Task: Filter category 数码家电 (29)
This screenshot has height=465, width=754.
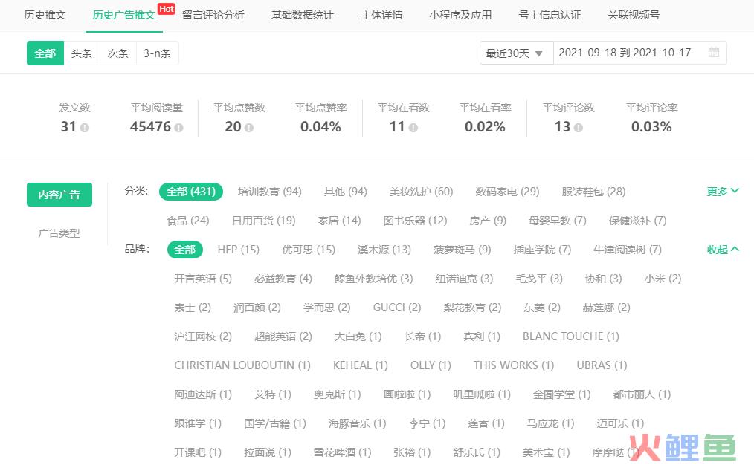Action: coord(507,192)
